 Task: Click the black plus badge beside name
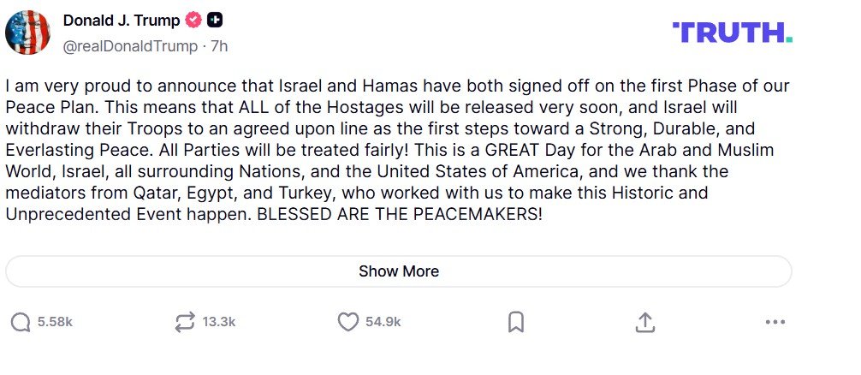tap(215, 21)
